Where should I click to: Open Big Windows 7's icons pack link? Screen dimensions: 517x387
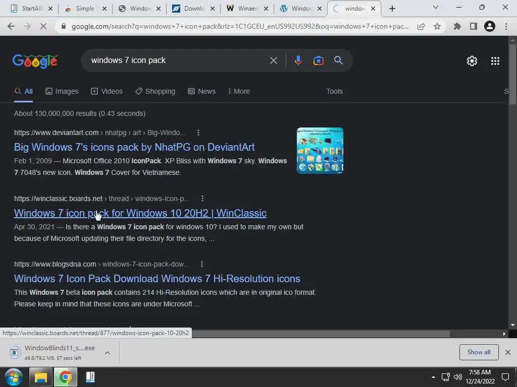[134, 147]
